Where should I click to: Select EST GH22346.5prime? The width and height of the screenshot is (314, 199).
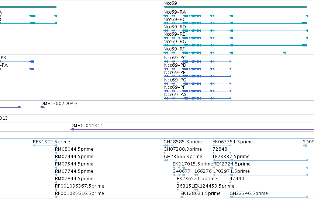249,193
